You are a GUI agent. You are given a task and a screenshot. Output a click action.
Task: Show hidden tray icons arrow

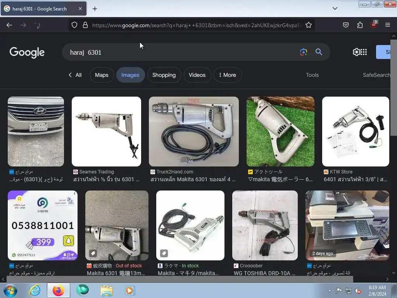(x=330, y=291)
